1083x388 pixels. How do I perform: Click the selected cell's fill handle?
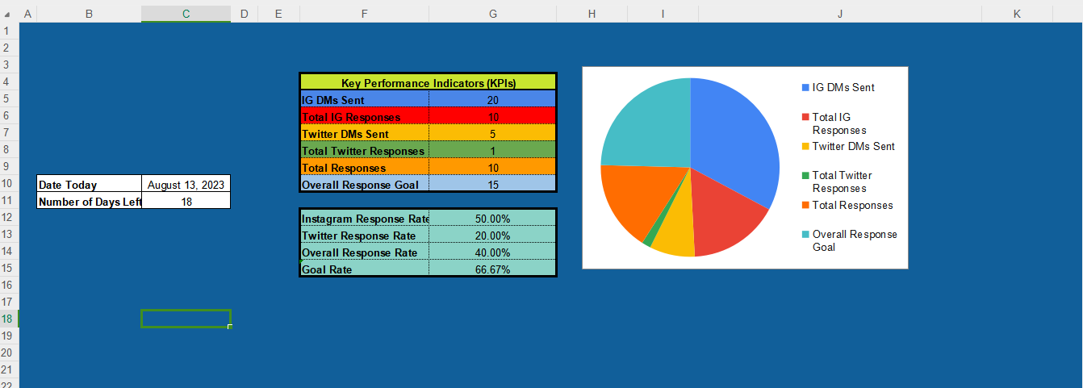[230, 327]
